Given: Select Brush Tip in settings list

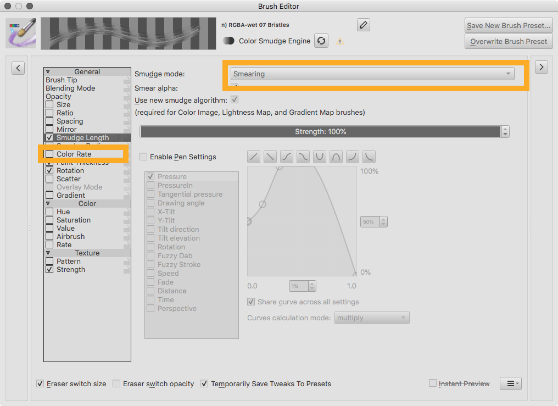Looking at the screenshot, I should [x=61, y=80].
